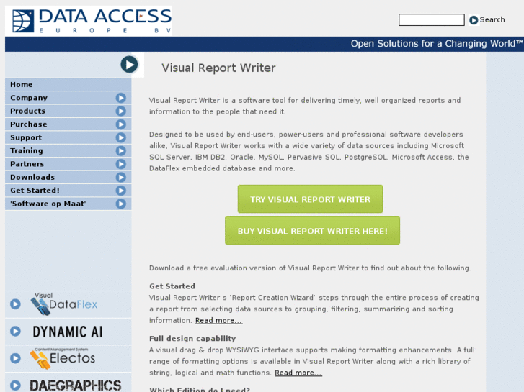
Task: Click the Full design capability heading
Action: coord(192,339)
